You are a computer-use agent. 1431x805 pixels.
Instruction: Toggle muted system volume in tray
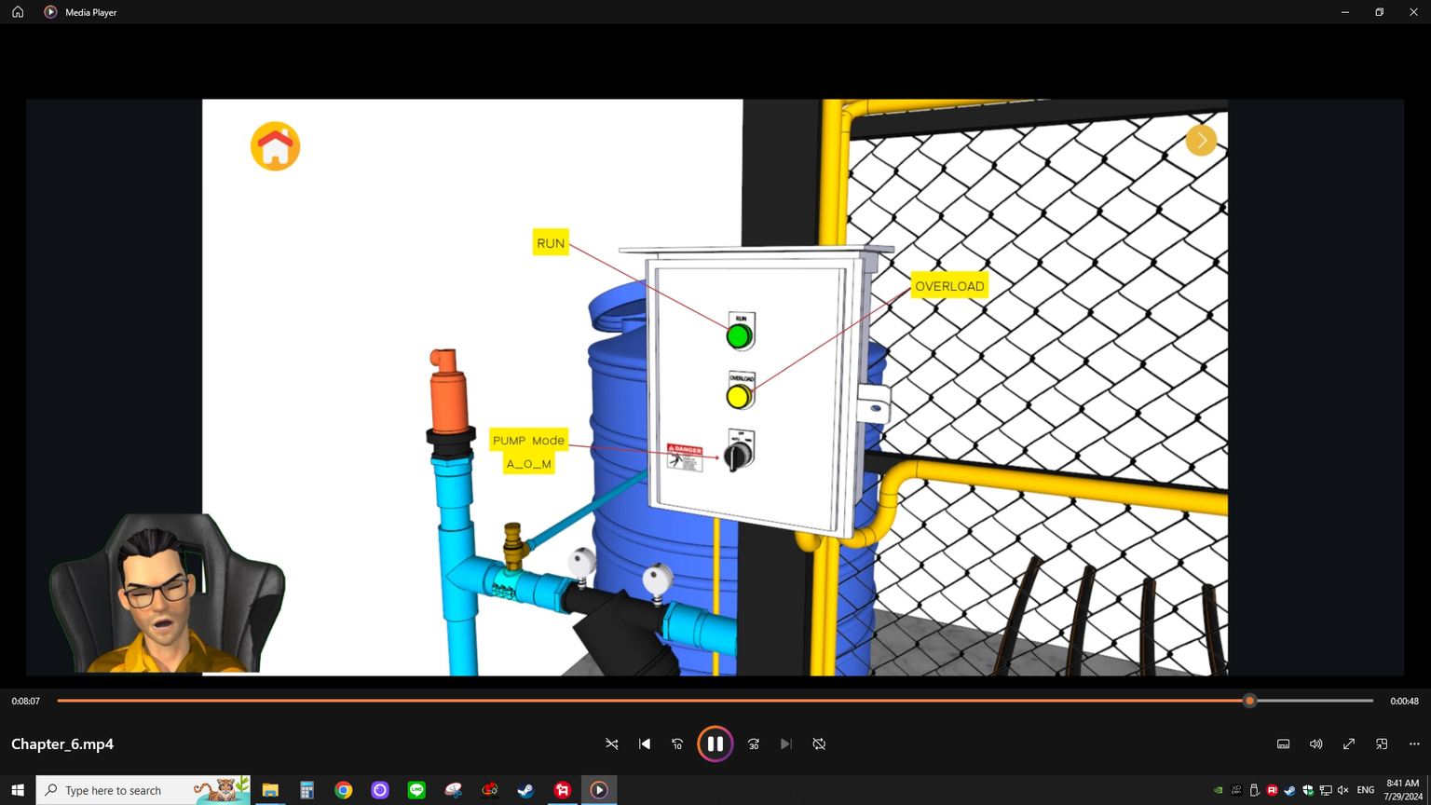pos(1342,790)
